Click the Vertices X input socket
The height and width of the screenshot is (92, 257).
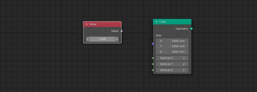pos(153,58)
